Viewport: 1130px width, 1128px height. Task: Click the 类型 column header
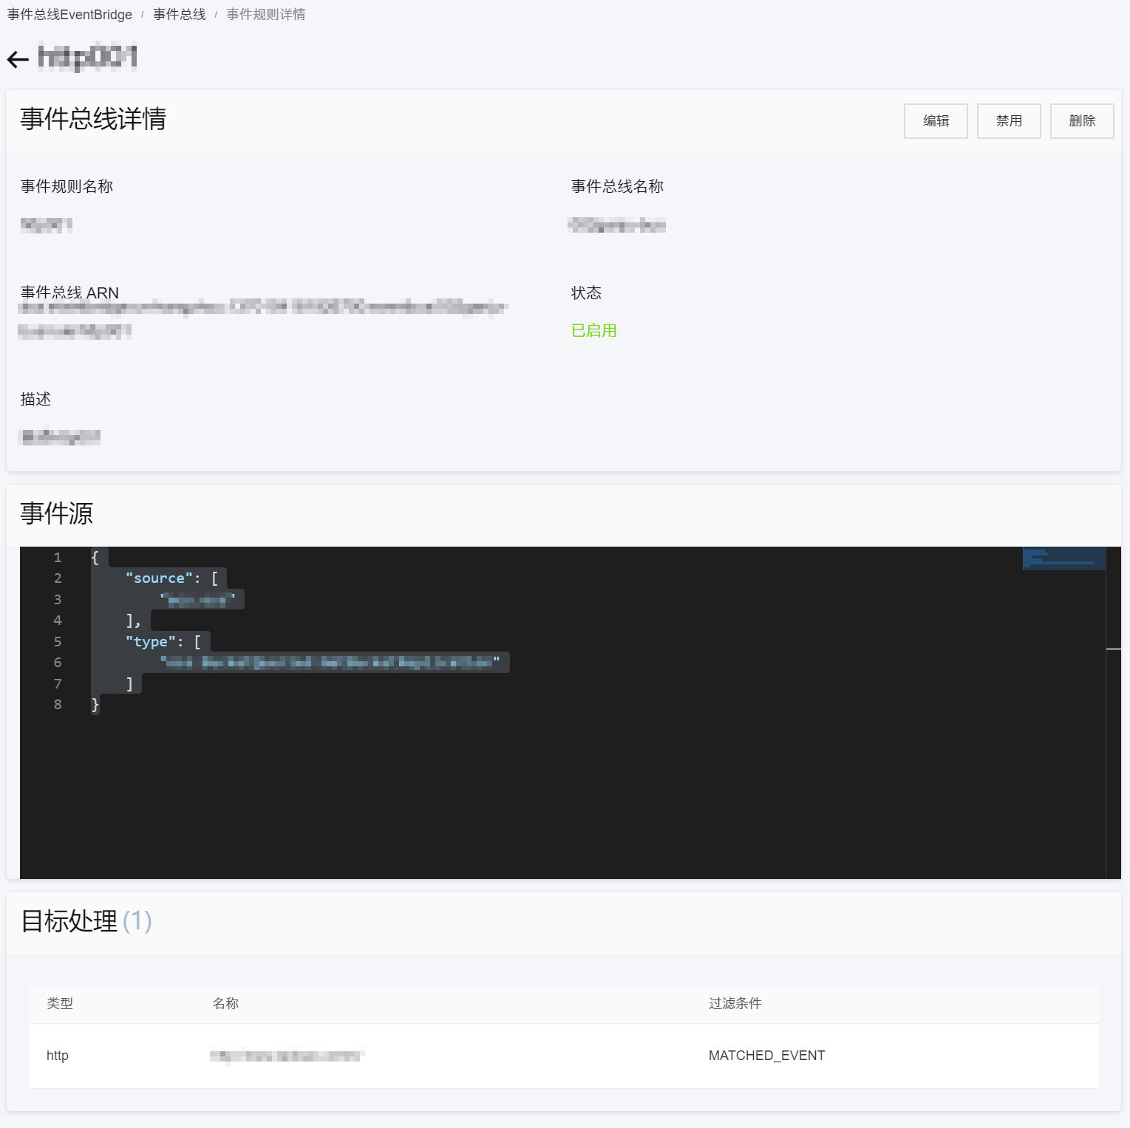tap(60, 1003)
